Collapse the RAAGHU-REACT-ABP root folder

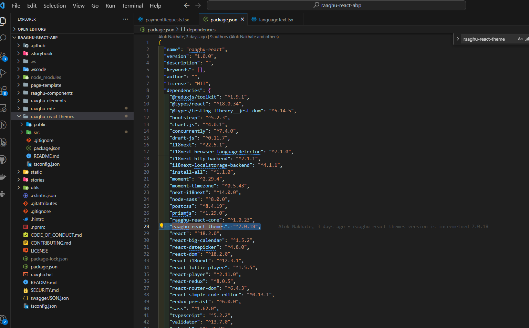click(72, 38)
